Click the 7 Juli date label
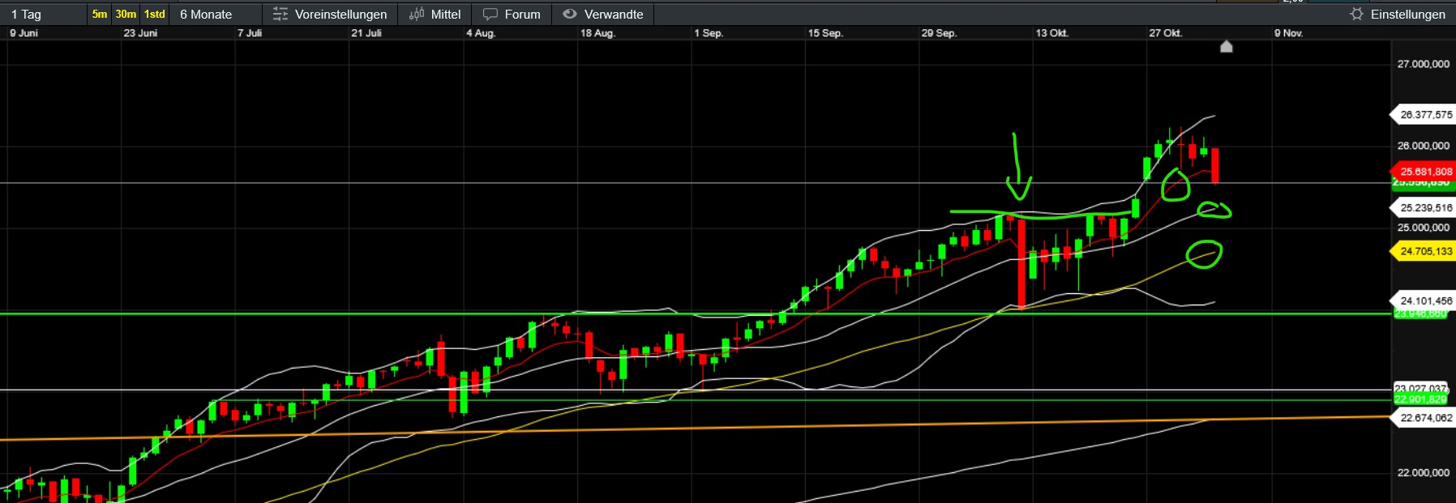This screenshot has width=1456, height=503. [250, 33]
